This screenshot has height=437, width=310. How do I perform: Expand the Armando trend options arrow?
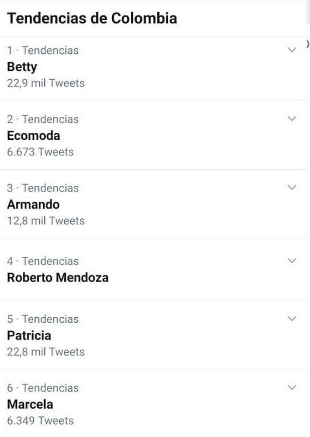point(292,188)
